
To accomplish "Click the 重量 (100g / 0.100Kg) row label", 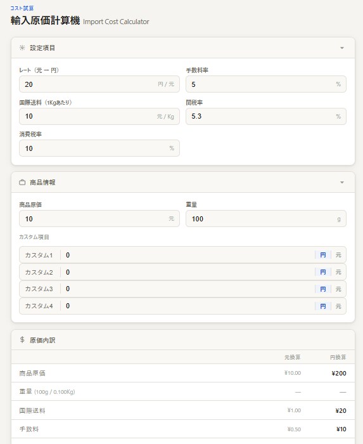I will [x=47, y=391].
